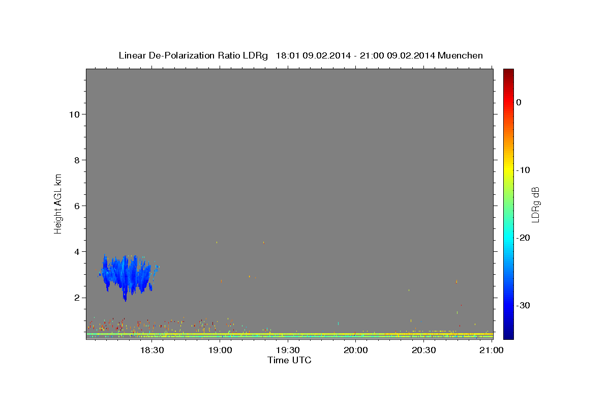Click the colorbar value -20 label

tap(523, 238)
